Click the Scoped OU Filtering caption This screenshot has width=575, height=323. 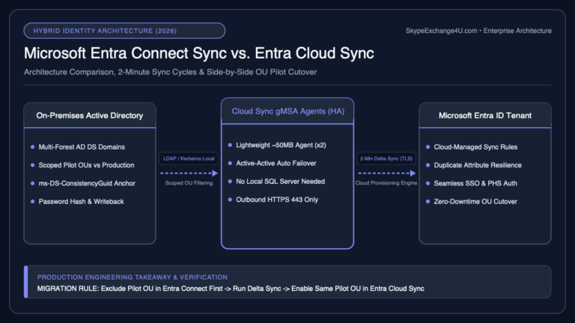189,182
